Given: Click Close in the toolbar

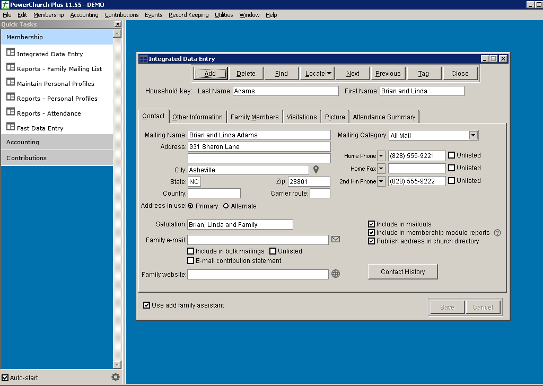Looking at the screenshot, I should tap(460, 73).
